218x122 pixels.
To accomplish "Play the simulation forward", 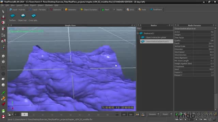I will coord(196,119).
